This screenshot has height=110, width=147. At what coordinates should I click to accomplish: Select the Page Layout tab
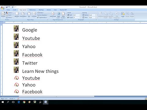(23, 10)
